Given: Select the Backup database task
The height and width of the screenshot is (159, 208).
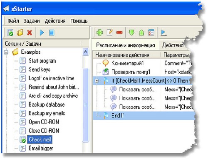Looking at the screenshot, I should (x=47, y=104).
